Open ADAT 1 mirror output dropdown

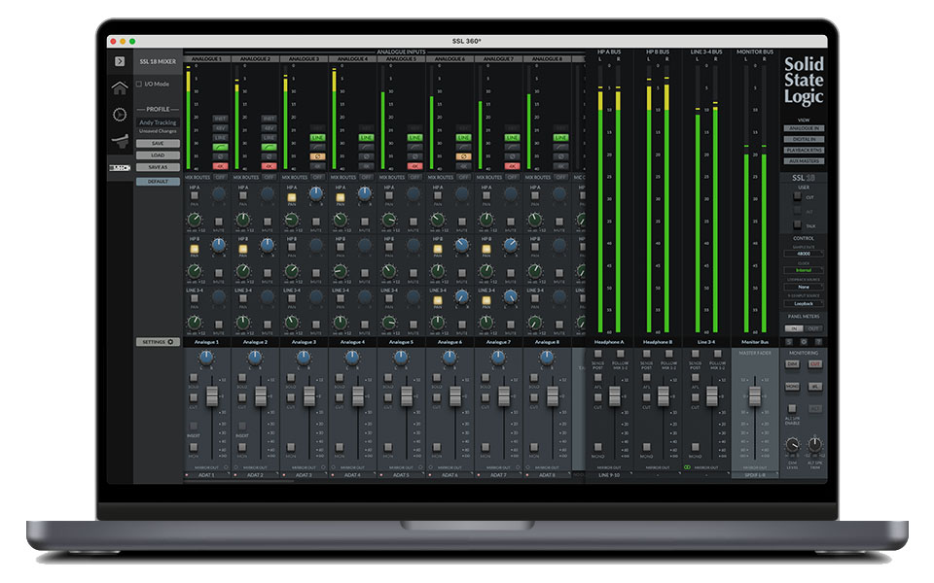206,475
